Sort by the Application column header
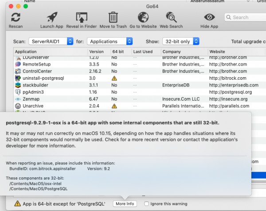 pos(51,51)
